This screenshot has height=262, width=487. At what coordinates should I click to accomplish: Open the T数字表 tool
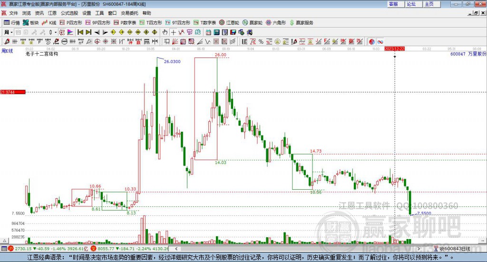(205, 23)
